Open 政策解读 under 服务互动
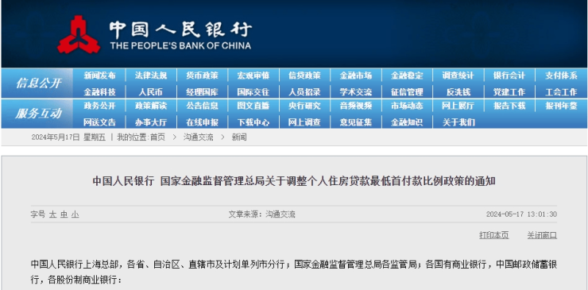This screenshot has height=290, width=588. point(151,106)
